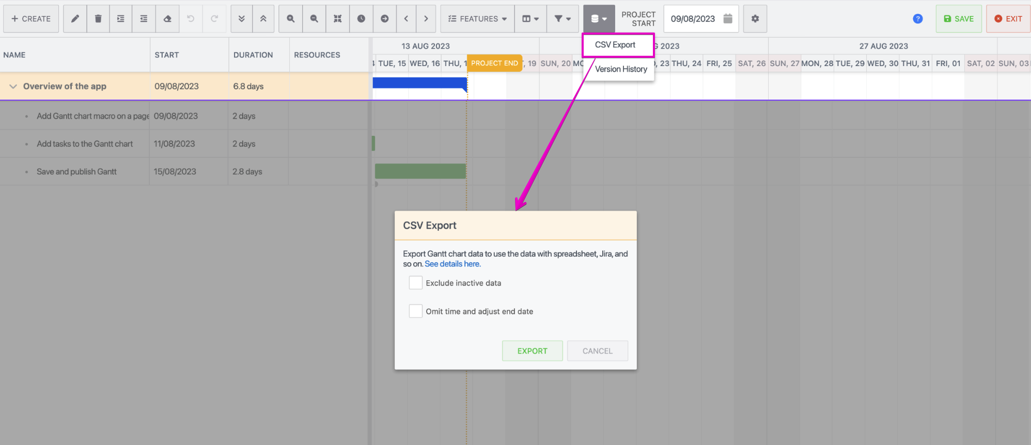Click the gear settings icon

click(x=755, y=19)
